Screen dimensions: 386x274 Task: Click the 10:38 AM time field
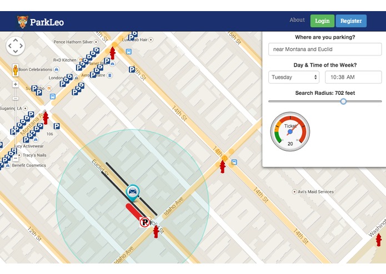[353, 77]
